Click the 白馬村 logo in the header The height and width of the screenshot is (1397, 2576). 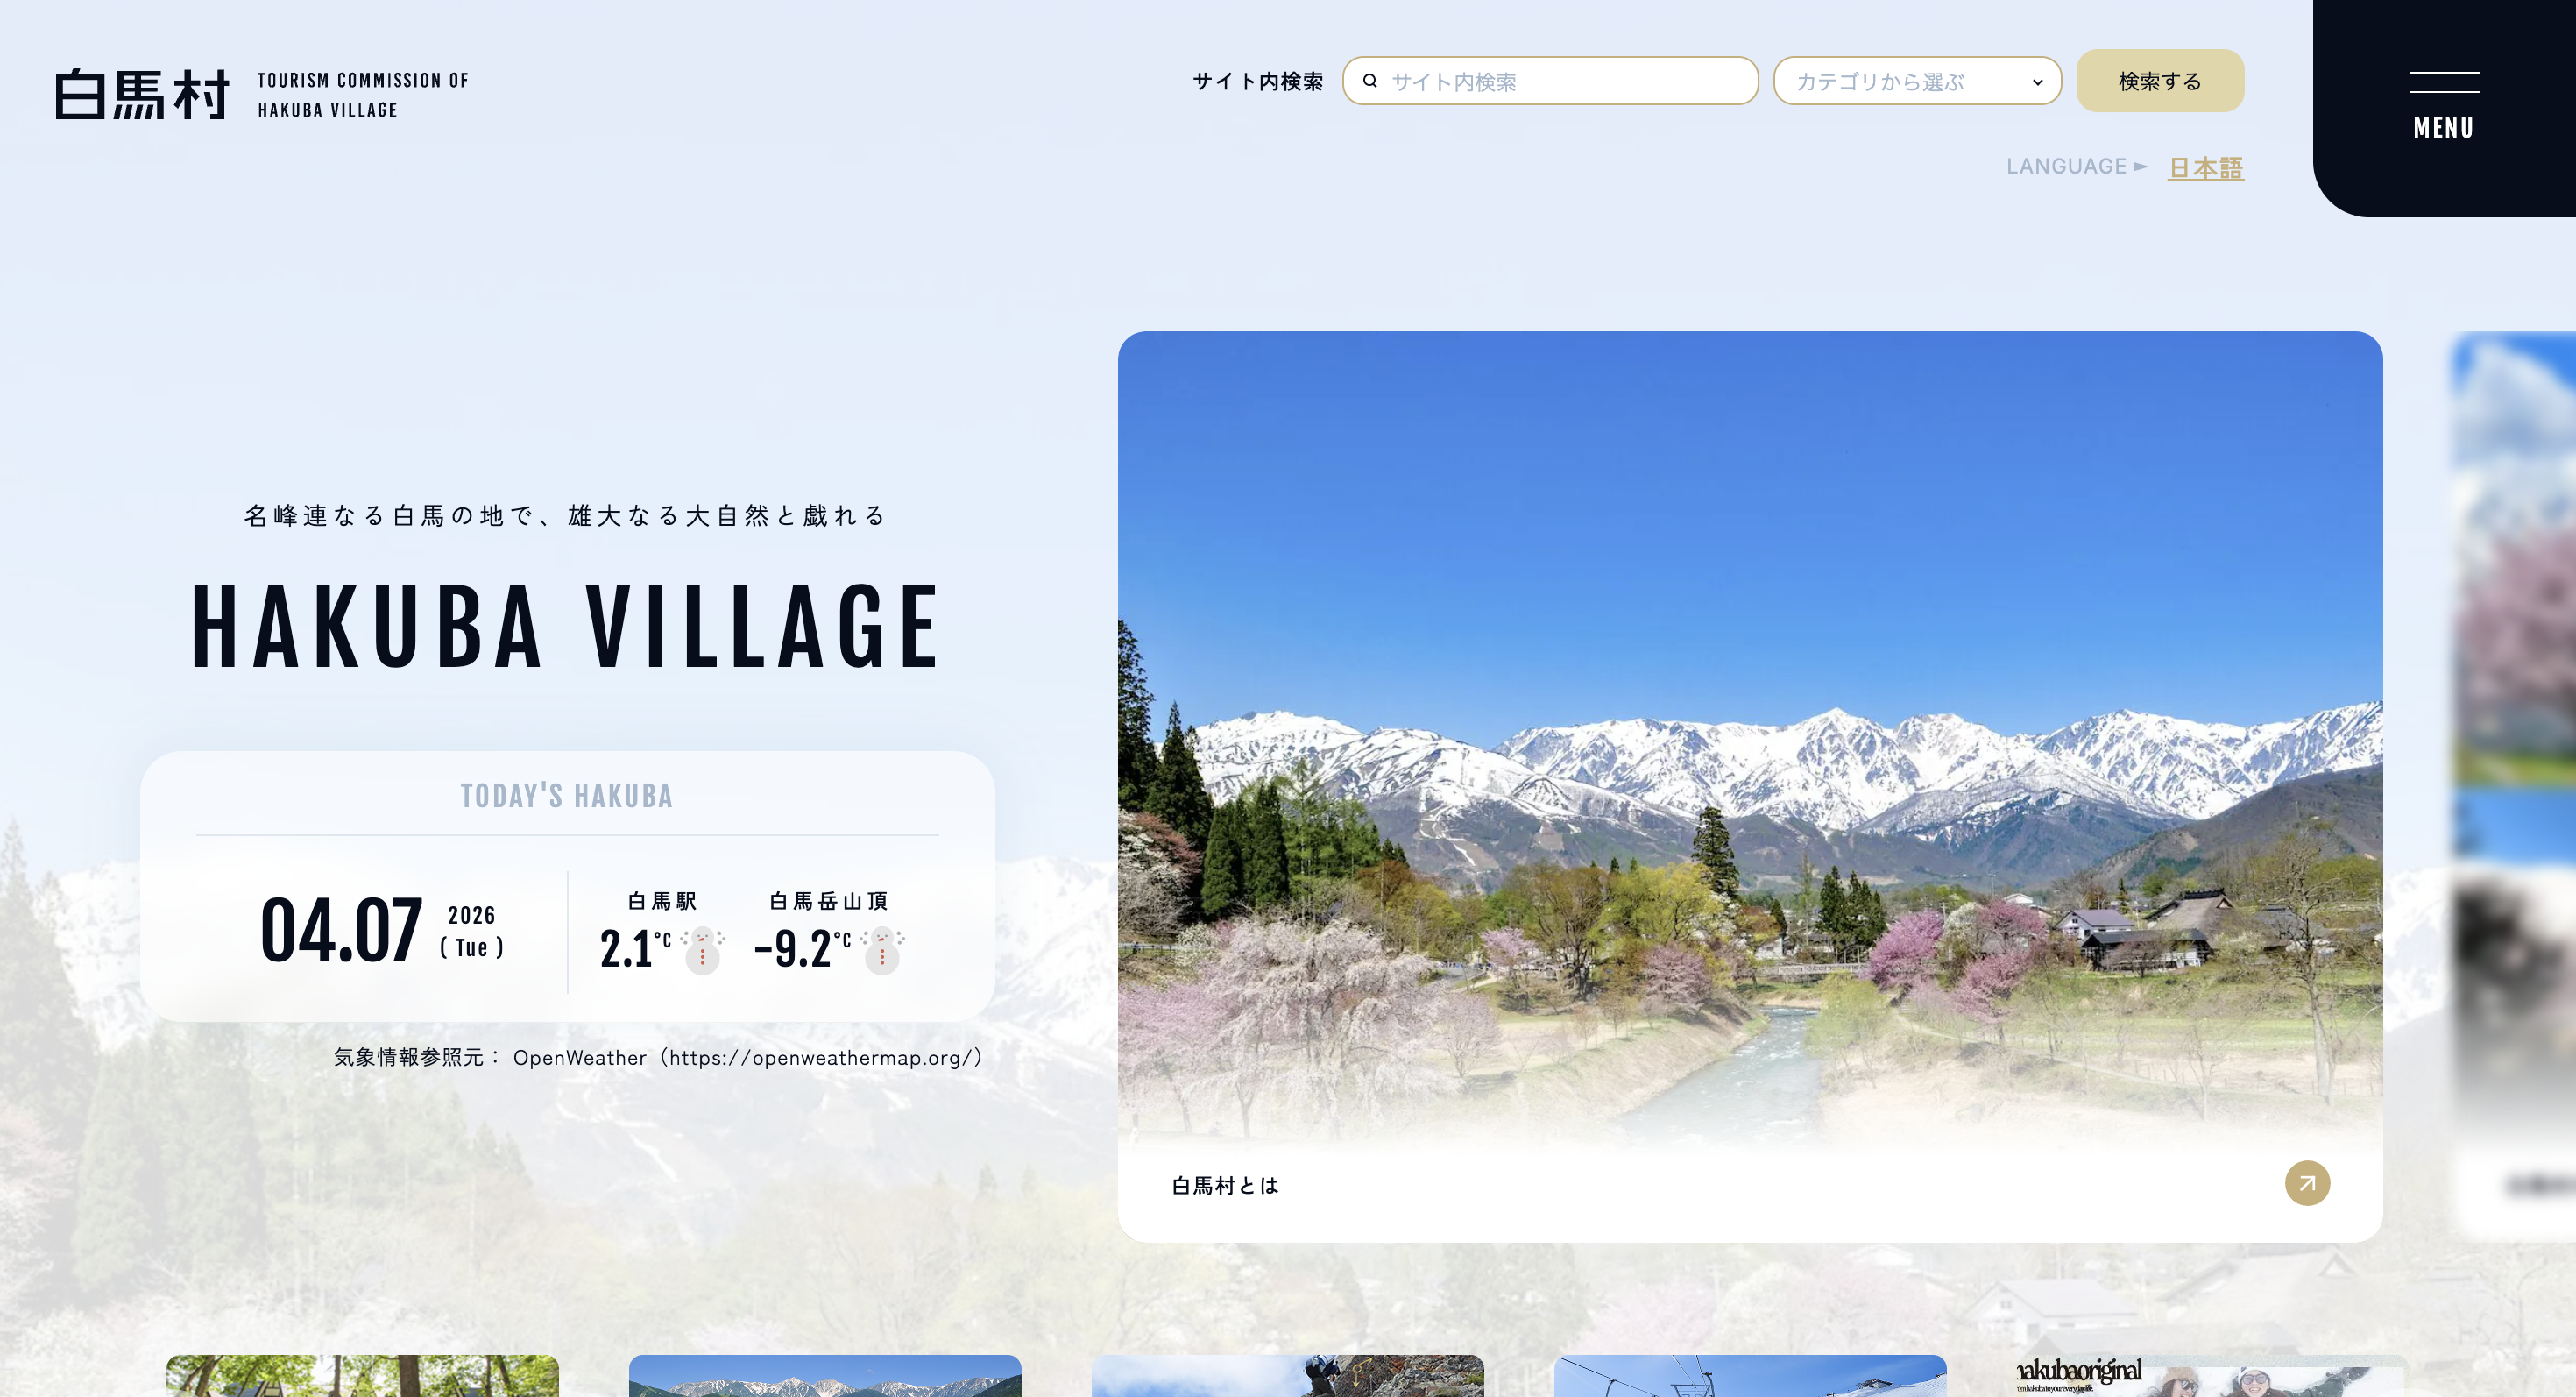(142, 95)
